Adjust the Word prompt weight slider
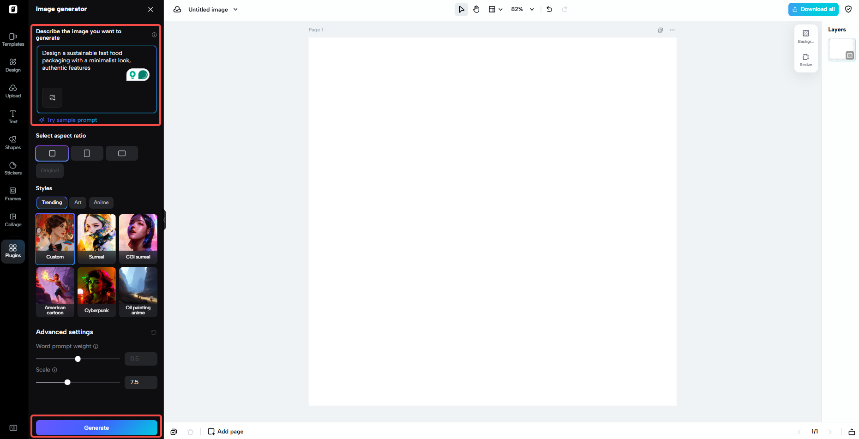The height and width of the screenshot is (439, 859). pyautogui.click(x=78, y=359)
